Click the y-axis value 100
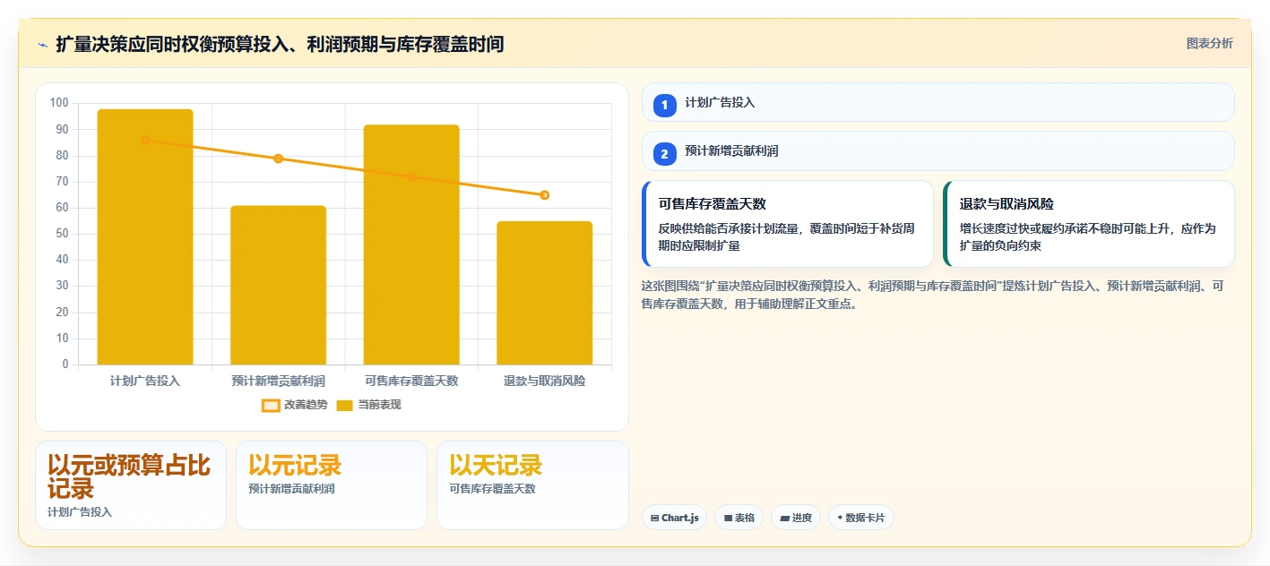Screen dimensions: 1270x566 pyautogui.click(x=59, y=103)
